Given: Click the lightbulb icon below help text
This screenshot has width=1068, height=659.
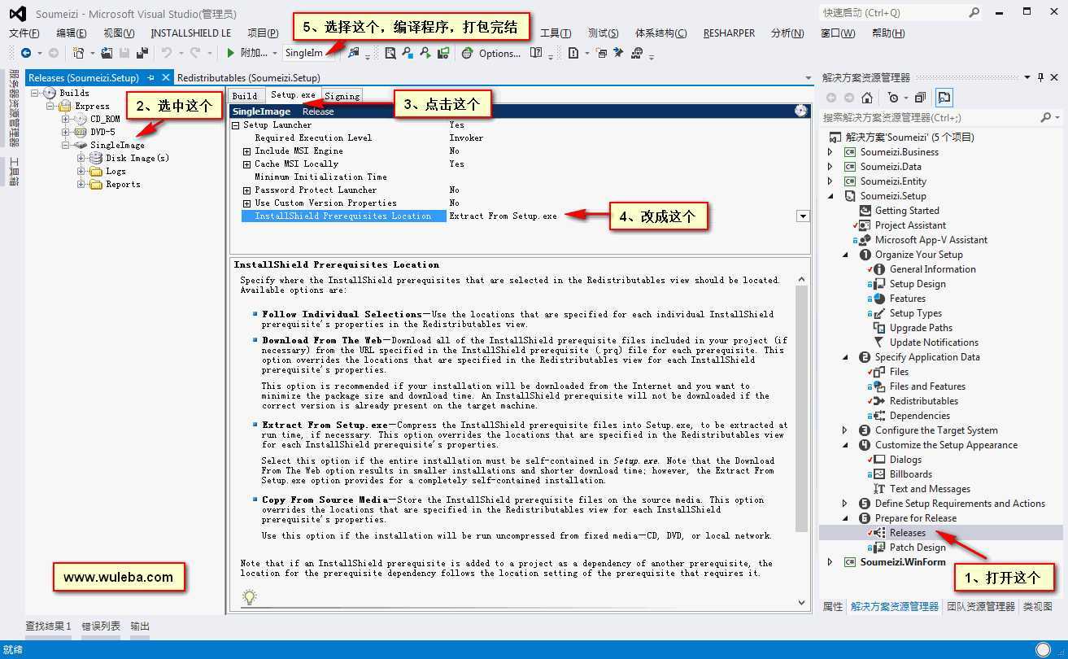Looking at the screenshot, I should point(249,597).
